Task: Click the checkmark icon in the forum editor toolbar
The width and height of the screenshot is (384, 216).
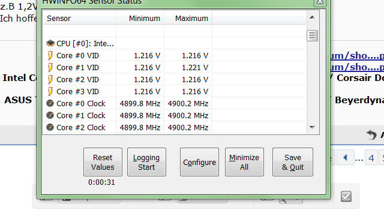Action: click(346, 196)
